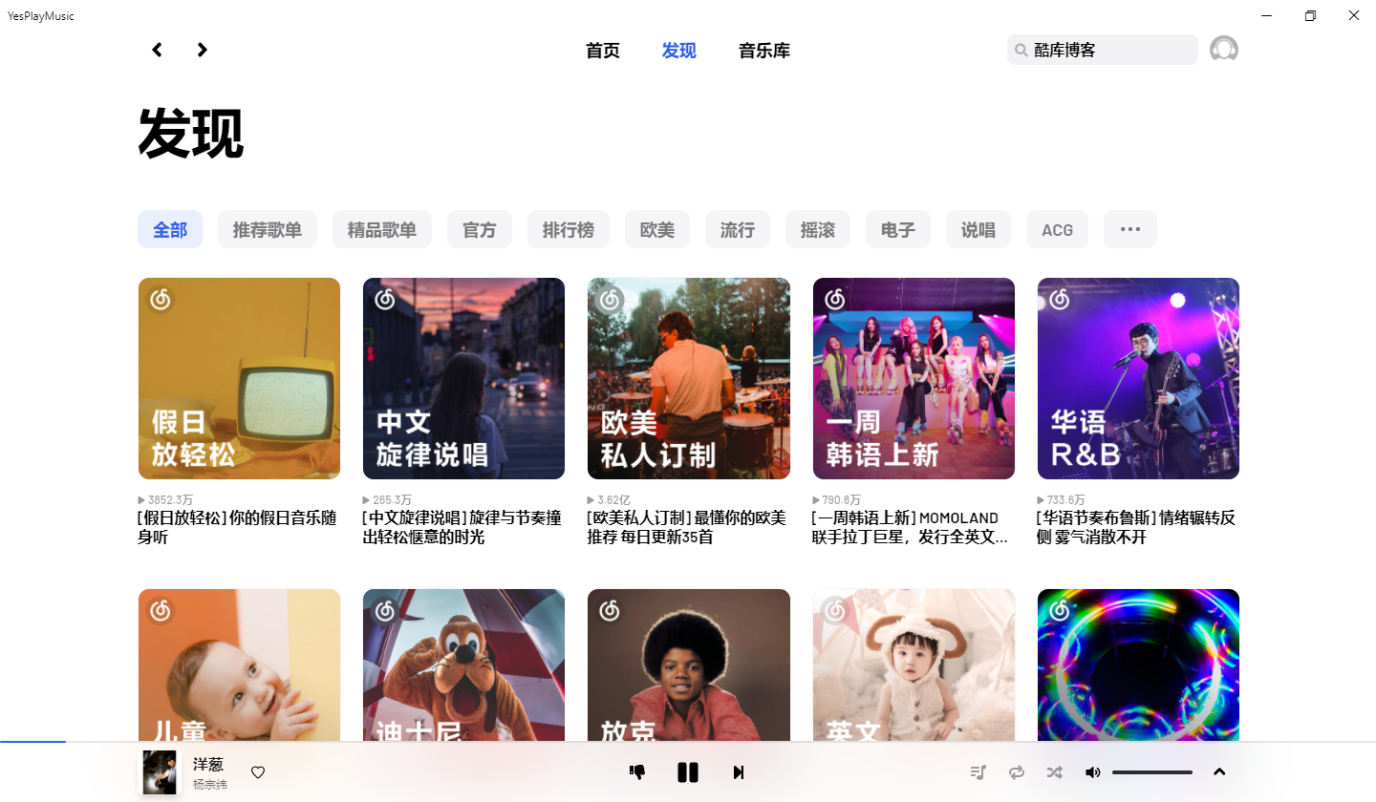
Task: Toggle repeat mode
Action: coord(1017,772)
